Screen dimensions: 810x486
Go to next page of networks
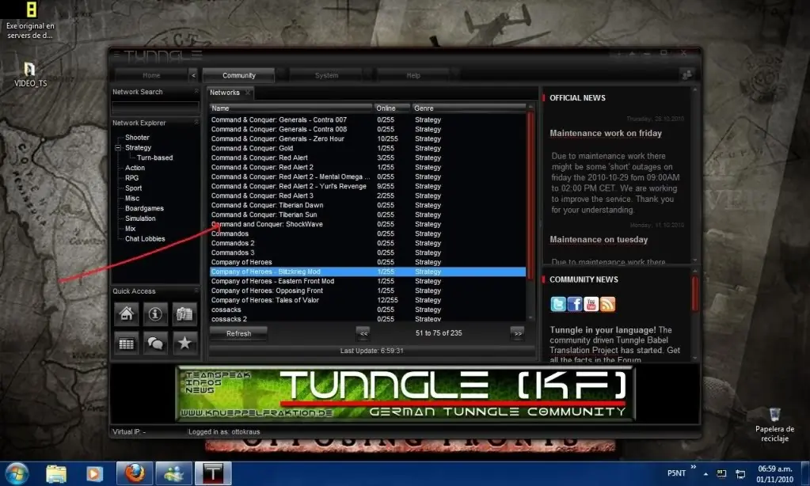518,334
